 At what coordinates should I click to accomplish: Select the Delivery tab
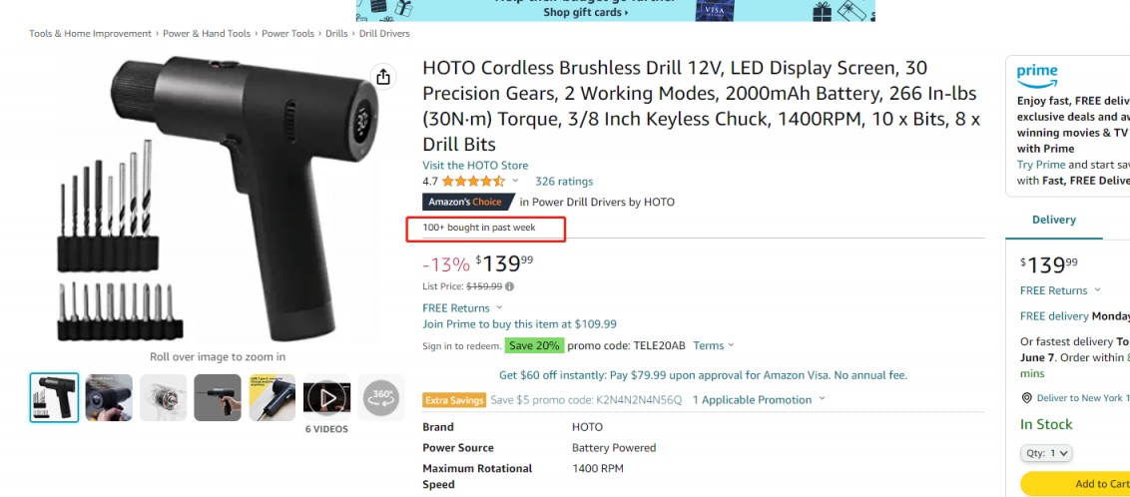point(1053,220)
